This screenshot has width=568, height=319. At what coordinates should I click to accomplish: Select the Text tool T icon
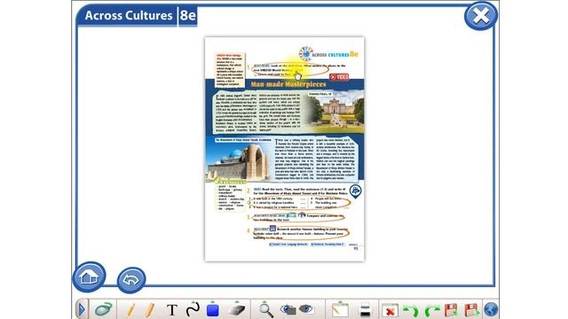pyautogui.click(x=172, y=310)
